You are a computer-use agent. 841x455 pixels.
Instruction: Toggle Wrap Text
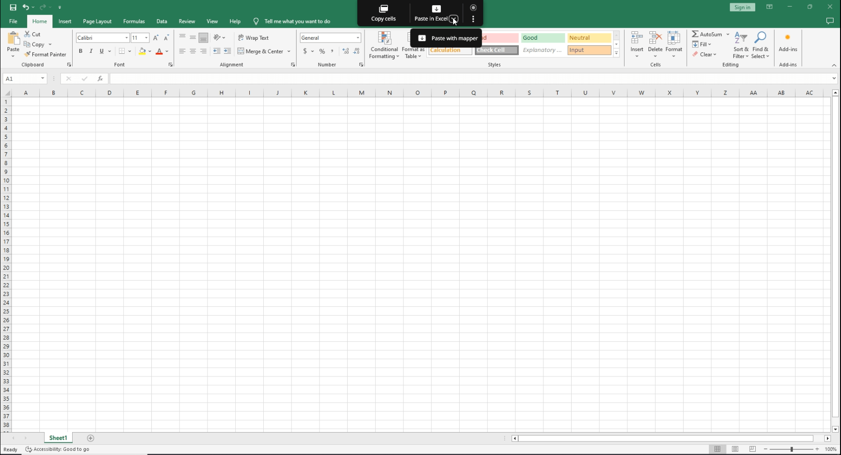coord(253,38)
